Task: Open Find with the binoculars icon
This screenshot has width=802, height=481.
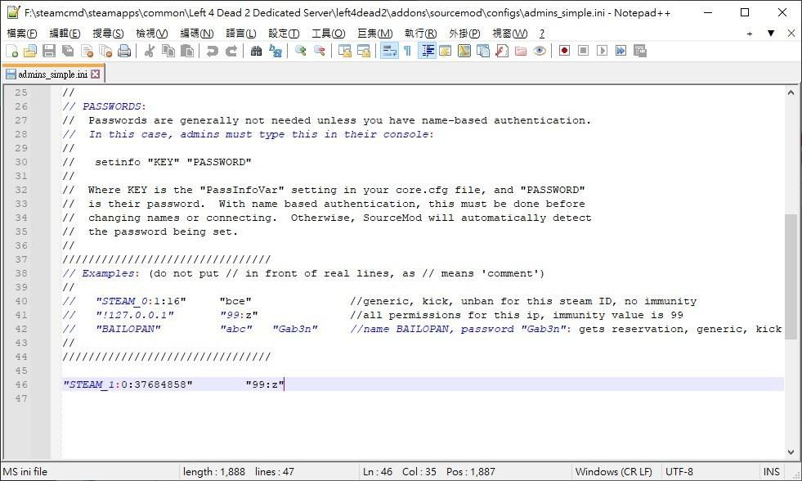Action: point(257,51)
